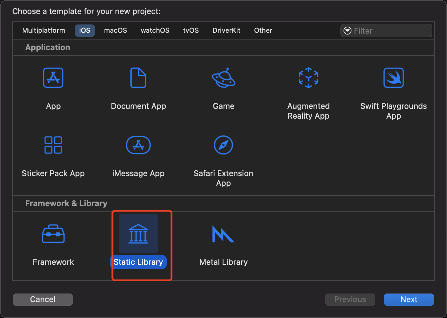The image size is (447, 318).
Task: Select the Augmented Reality App icon
Action: pyautogui.click(x=309, y=78)
